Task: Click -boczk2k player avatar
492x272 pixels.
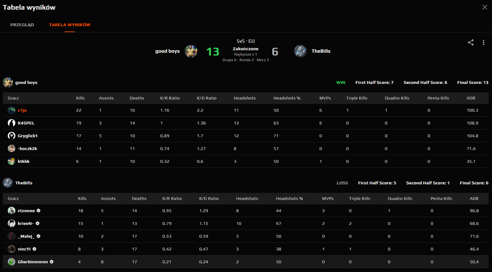Action: [11, 148]
